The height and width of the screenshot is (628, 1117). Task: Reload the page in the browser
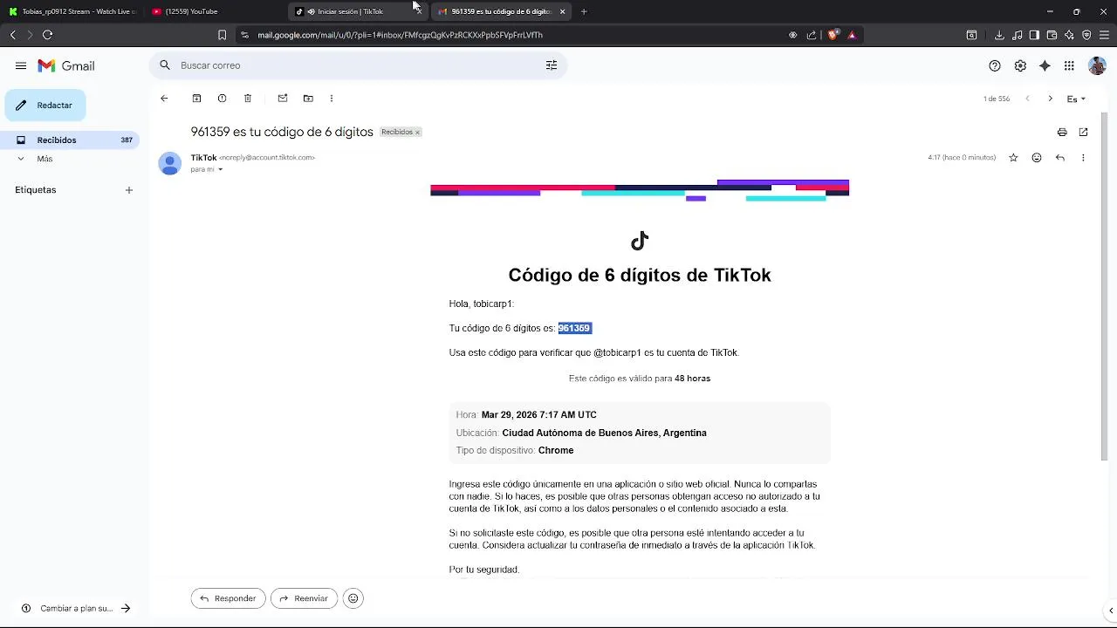47,35
